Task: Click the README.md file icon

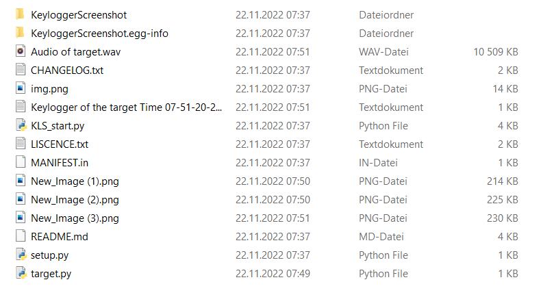Action: (x=21, y=236)
